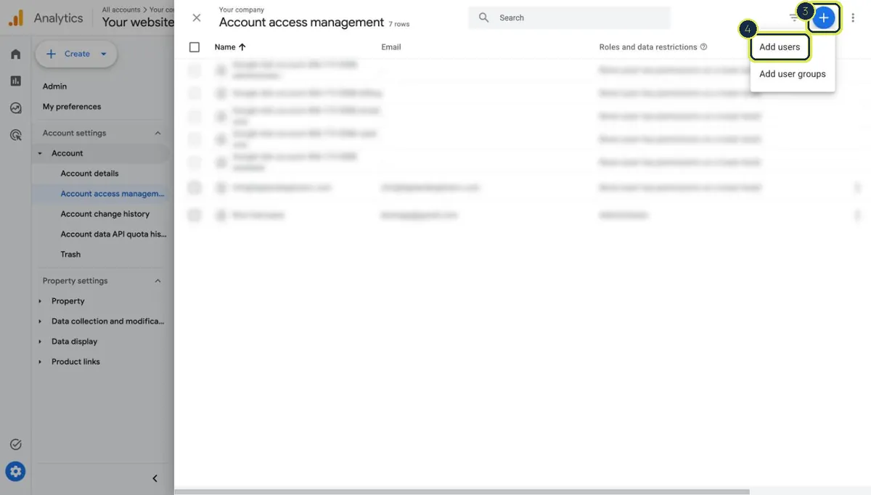Select Account access management in sidebar

tap(113, 194)
